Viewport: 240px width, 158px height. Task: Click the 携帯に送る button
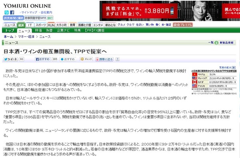click(x=104, y=59)
